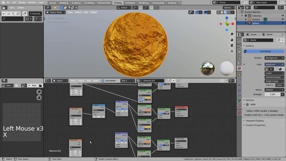Go forward in the file browser
Viewport: 286px width, 161px height.
[x=8, y=14]
